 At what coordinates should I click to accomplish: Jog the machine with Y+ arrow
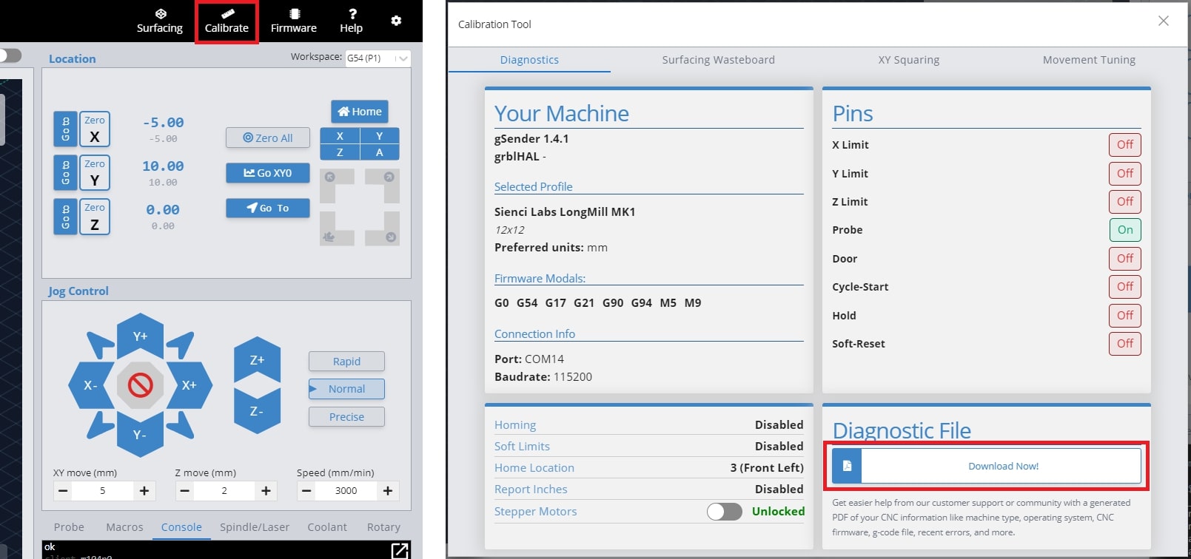140,336
